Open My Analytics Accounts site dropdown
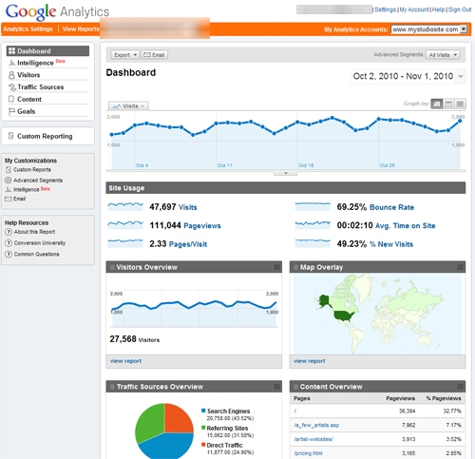Image resolution: width=475 pixels, height=459 pixels. coord(428,29)
